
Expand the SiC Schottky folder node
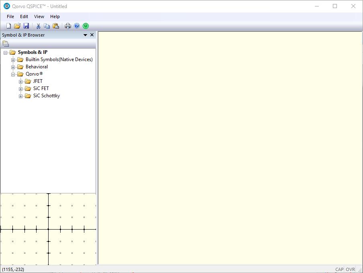(x=20, y=96)
